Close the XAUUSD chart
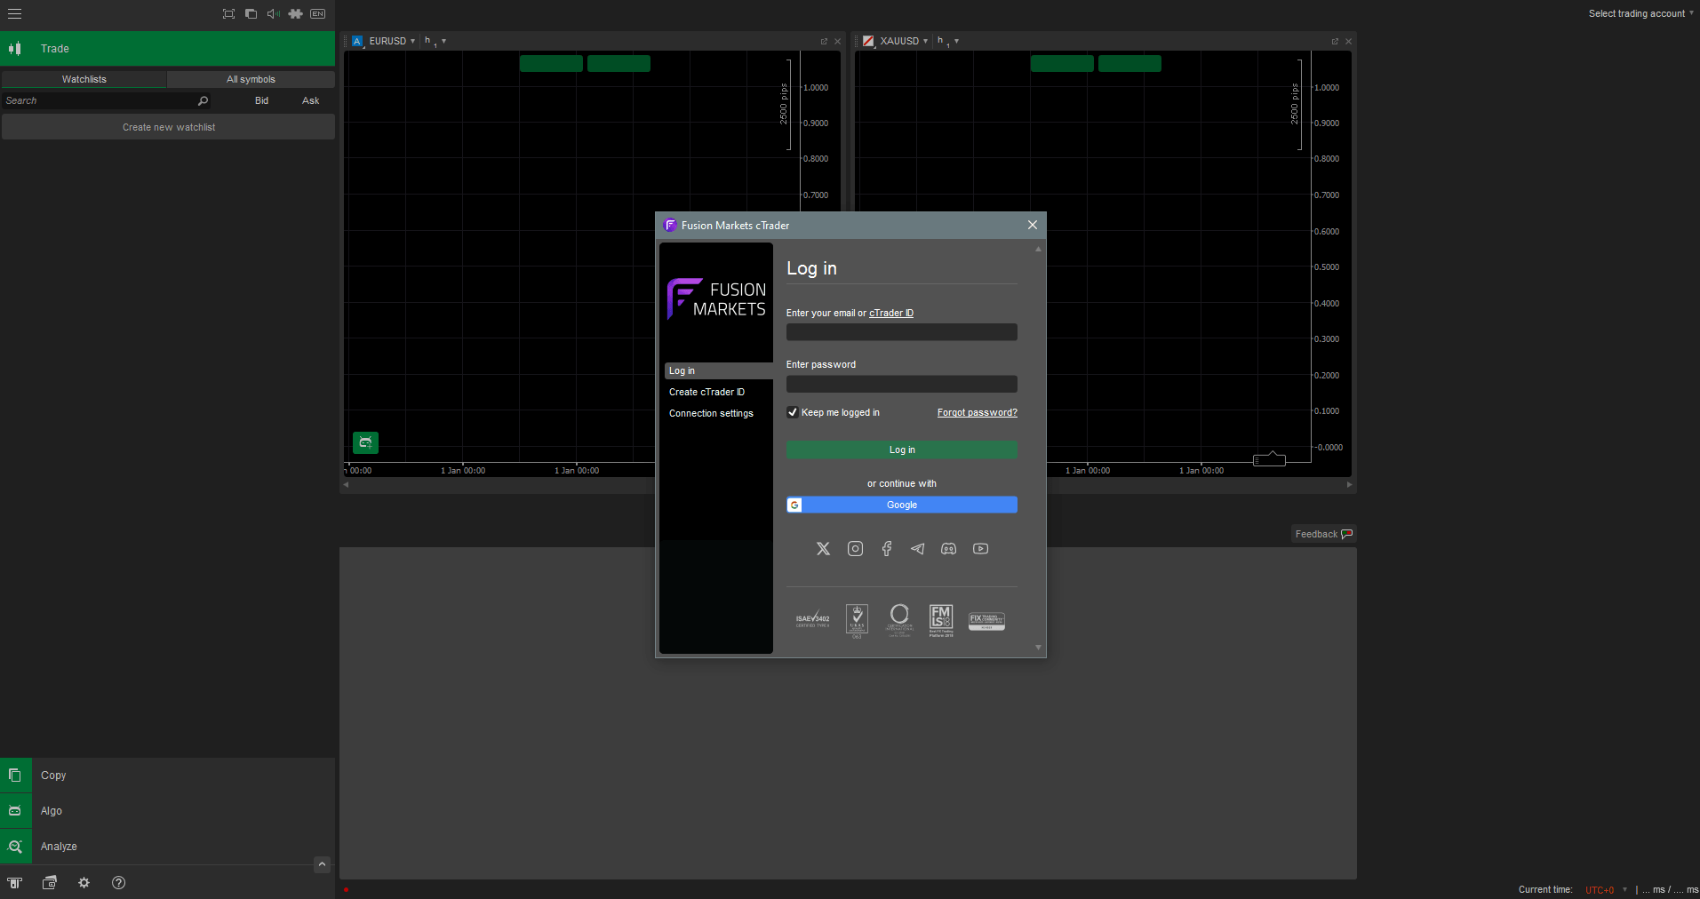1700x899 pixels. click(1348, 41)
